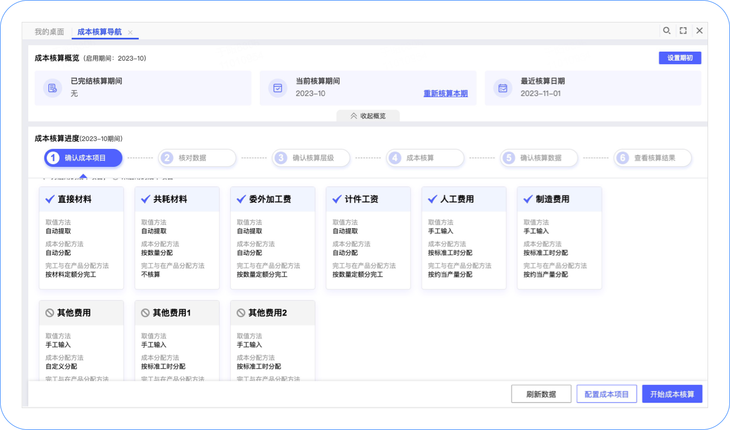Screen dimensions: 730x430
Task: Toggle the 制造费用 checkmark
Action: [x=528, y=199]
